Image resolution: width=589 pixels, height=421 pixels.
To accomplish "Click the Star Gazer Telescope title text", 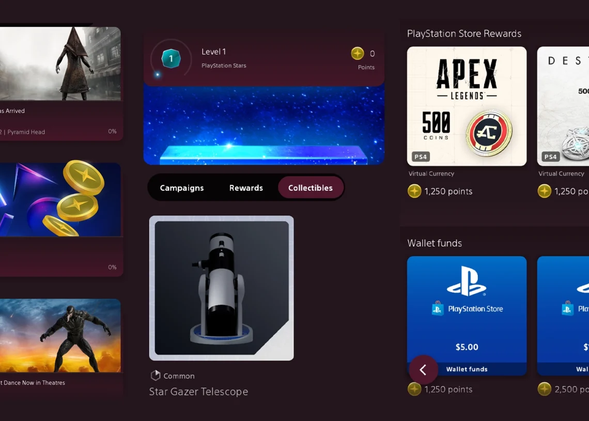I will [x=199, y=392].
